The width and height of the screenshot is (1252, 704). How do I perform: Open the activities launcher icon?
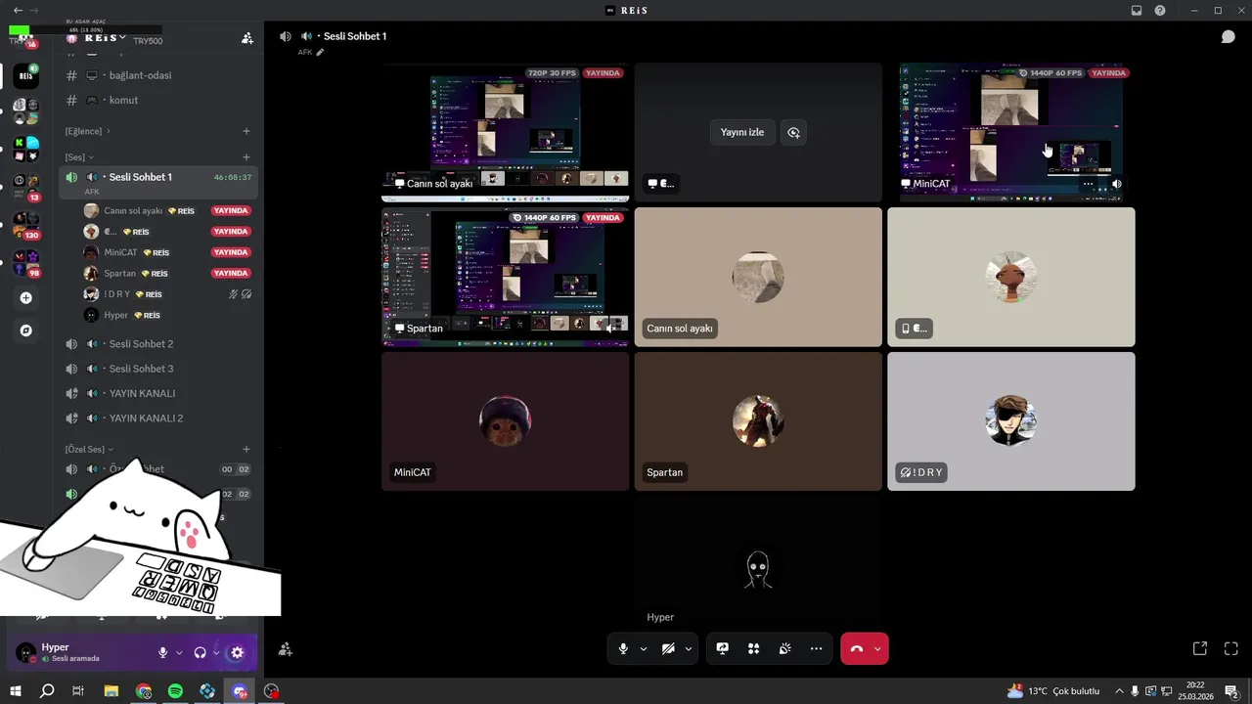(x=754, y=648)
